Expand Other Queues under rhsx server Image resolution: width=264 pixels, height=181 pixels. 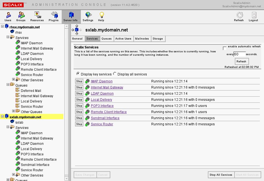(13, 111)
